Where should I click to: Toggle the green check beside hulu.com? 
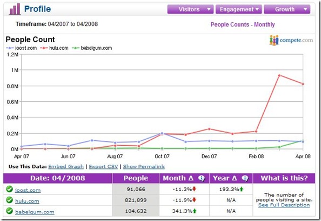[9, 200]
